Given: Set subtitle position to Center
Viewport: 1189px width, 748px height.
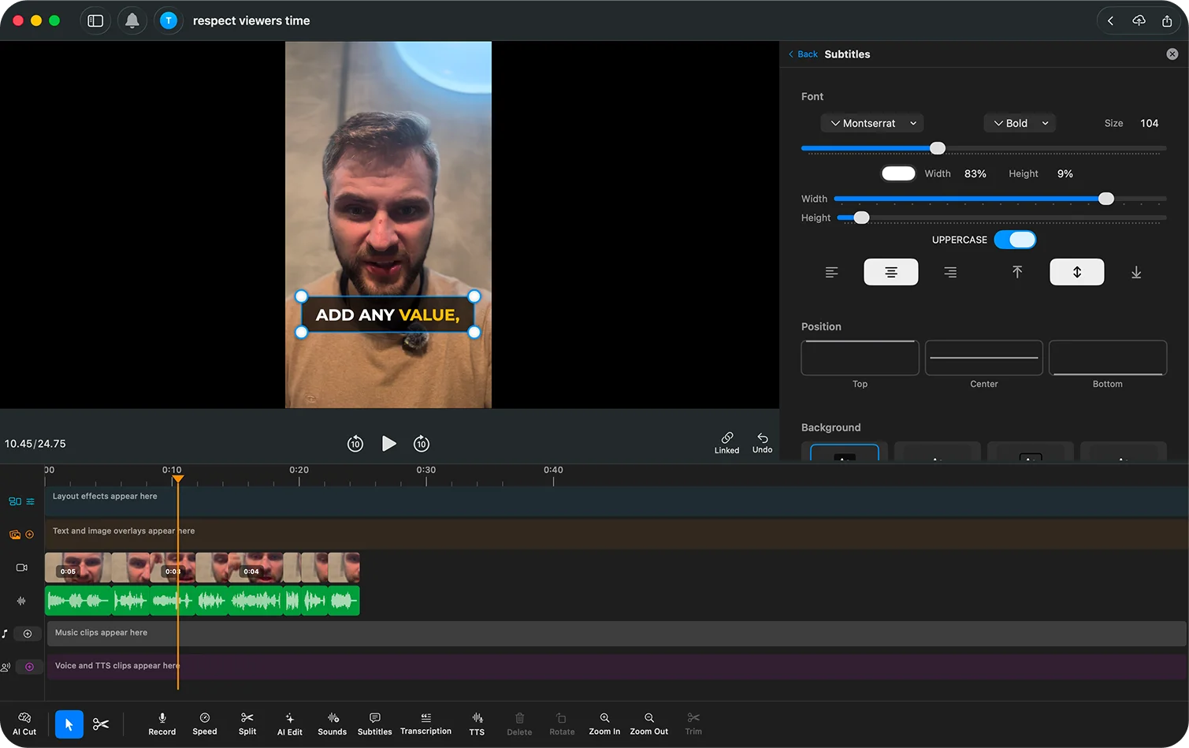Looking at the screenshot, I should pyautogui.click(x=984, y=358).
